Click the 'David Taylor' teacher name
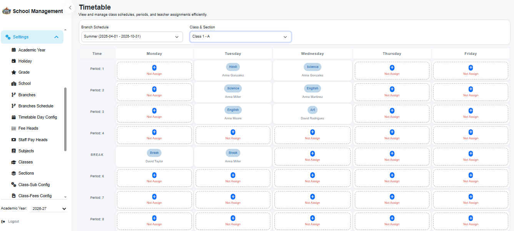Viewport: 514px width, 231px height. click(x=154, y=161)
